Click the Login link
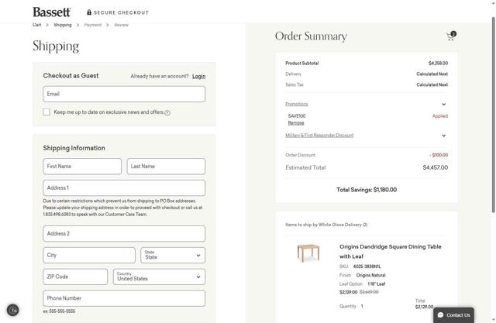496x323 pixels. click(x=198, y=76)
